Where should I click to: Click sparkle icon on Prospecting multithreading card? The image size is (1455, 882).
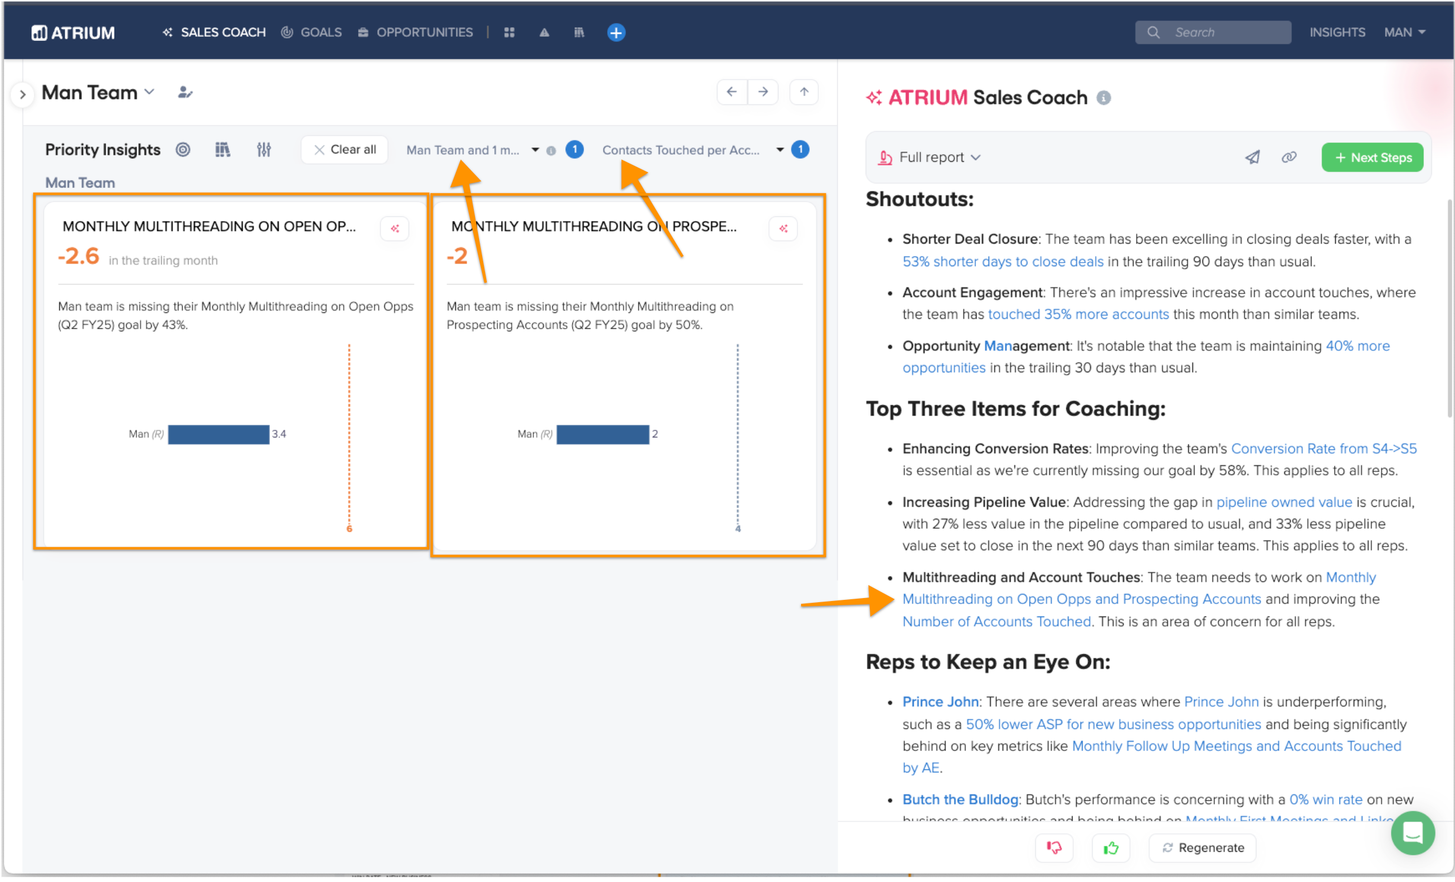pyautogui.click(x=783, y=228)
